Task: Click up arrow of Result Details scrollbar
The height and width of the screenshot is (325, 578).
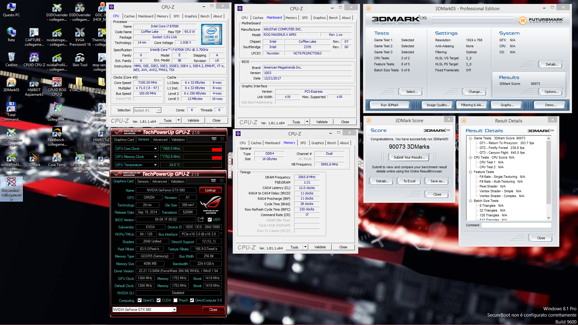Action: [548, 138]
